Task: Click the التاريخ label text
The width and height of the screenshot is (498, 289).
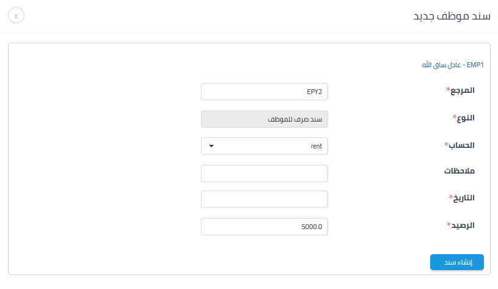Action: [464, 198]
